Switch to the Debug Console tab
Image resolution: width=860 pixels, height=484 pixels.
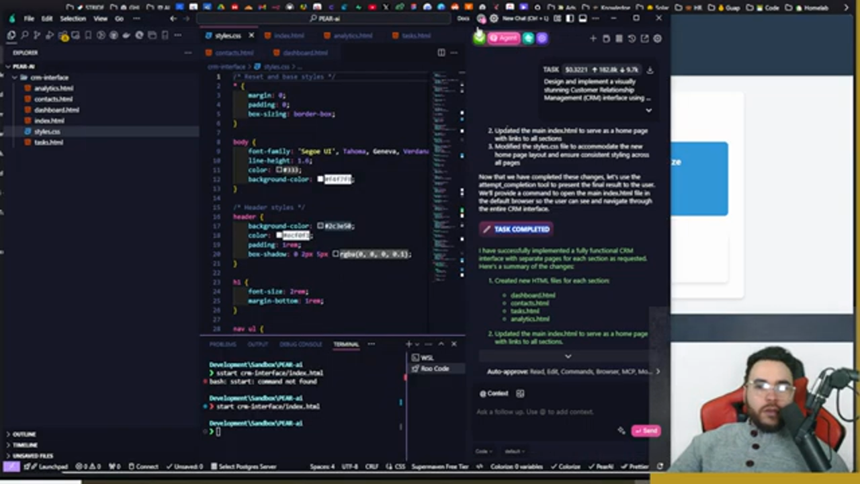(x=300, y=344)
